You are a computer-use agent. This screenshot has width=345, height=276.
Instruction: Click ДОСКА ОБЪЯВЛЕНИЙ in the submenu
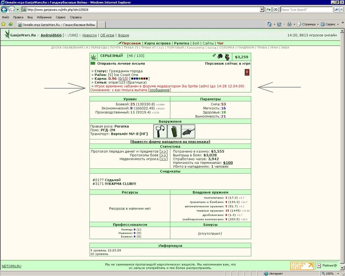pos(67,47)
